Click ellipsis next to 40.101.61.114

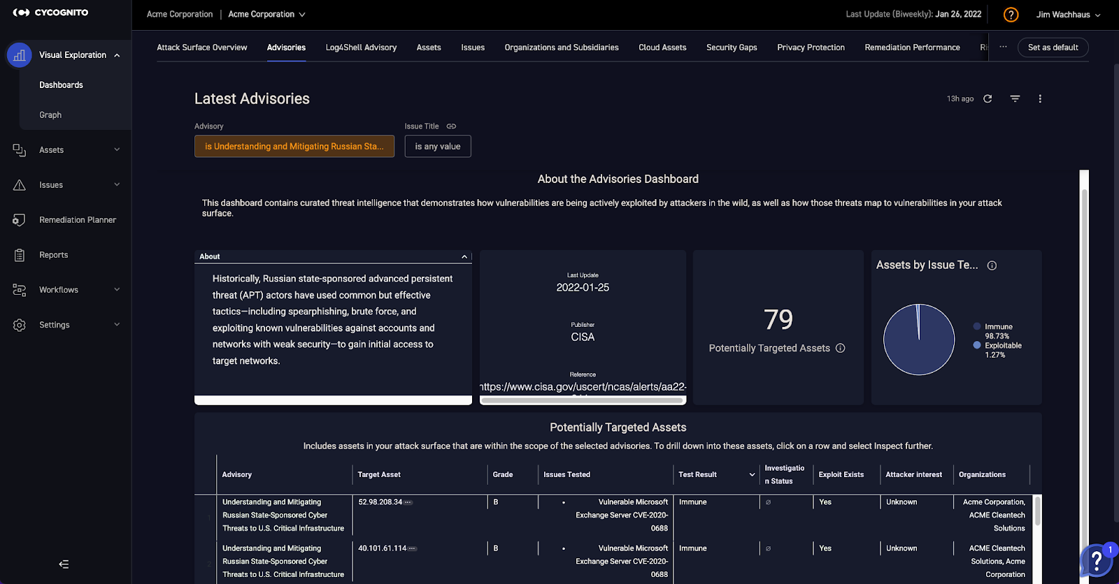tap(413, 548)
